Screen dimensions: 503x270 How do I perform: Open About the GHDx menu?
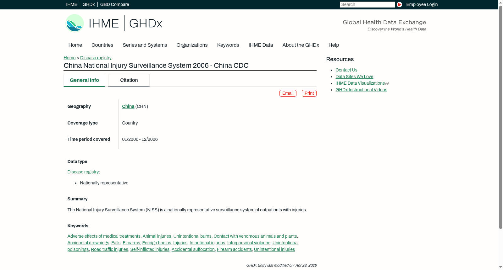pos(301,45)
